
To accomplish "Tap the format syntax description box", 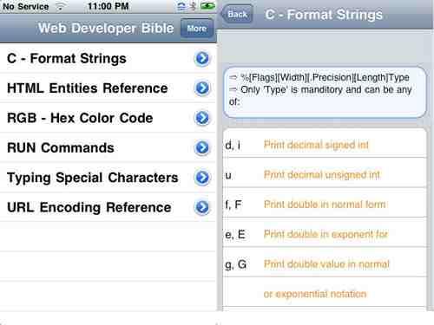I will coord(325,92).
